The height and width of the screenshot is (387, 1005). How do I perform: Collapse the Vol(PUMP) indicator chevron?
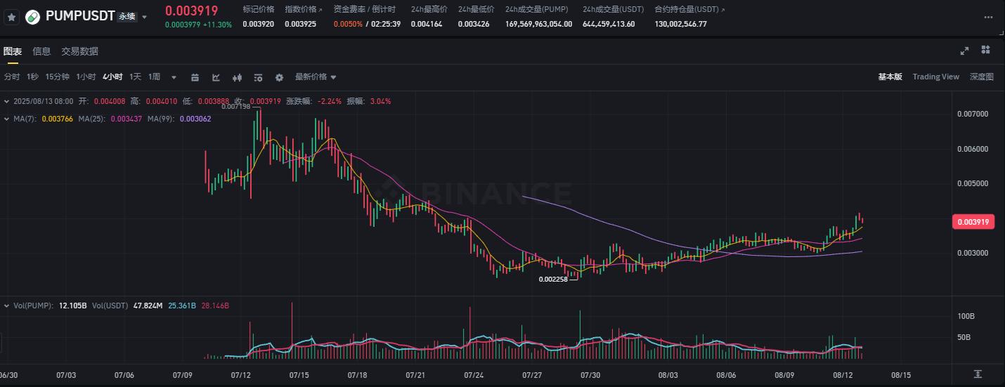7,306
